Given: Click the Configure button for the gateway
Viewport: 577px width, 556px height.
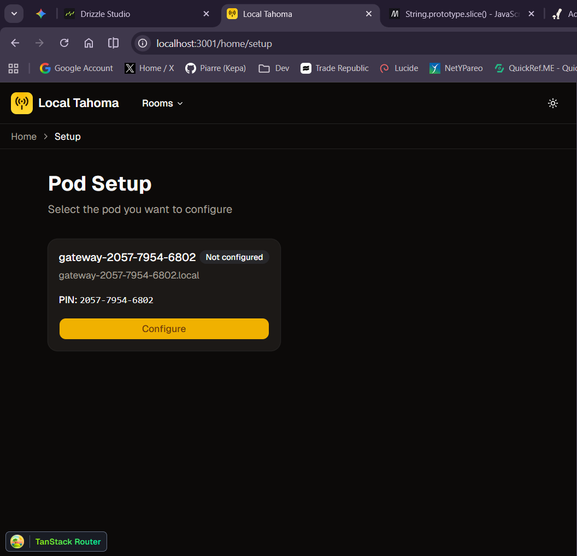Looking at the screenshot, I should point(164,329).
